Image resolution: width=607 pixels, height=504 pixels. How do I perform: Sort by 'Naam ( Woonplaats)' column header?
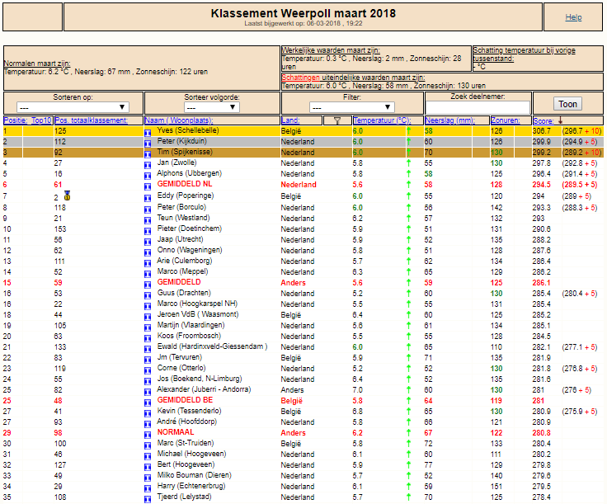point(179,120)
